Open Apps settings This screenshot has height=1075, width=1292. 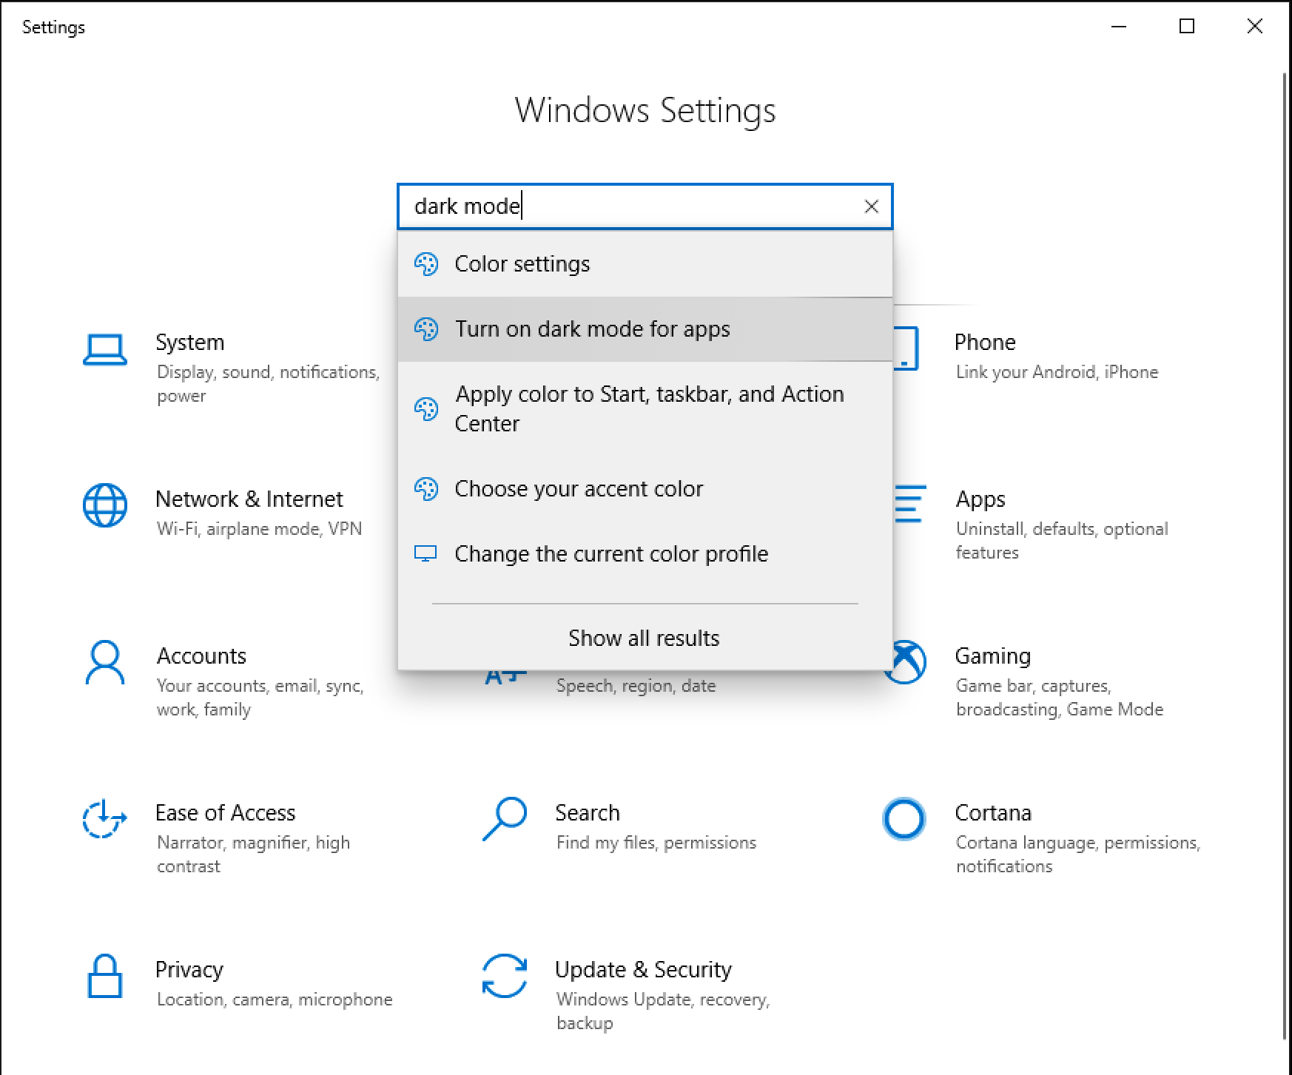pos(980,499)
